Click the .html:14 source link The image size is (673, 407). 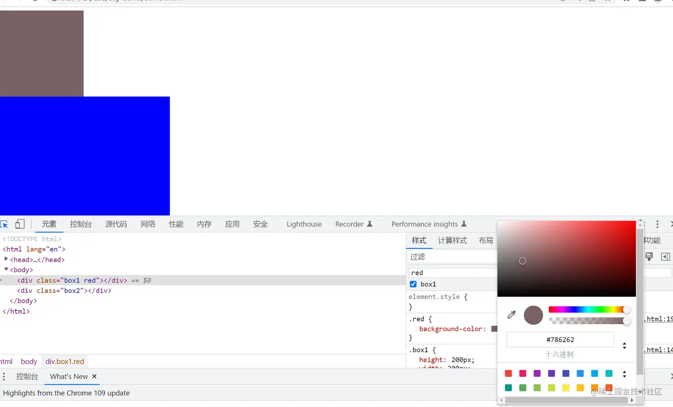[x=659, y=350]
